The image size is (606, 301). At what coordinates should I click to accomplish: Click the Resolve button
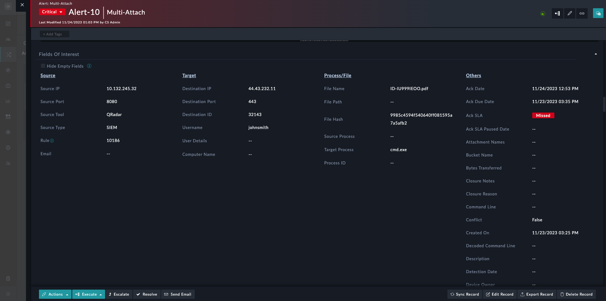147,294
